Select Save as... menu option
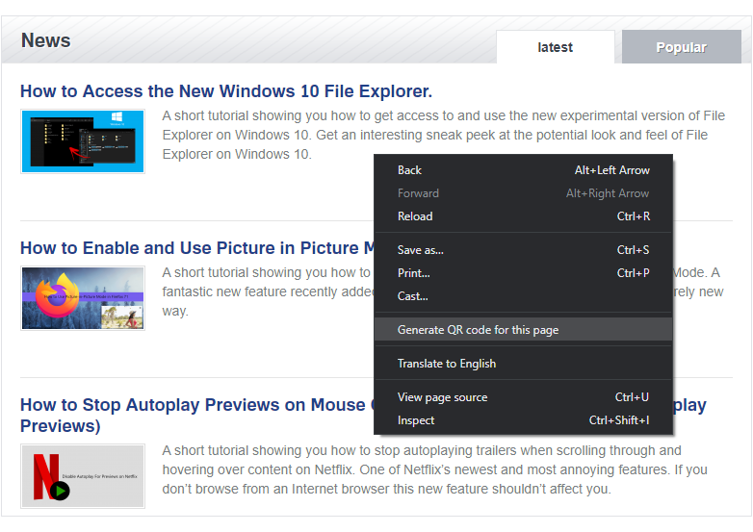Viewport: 753px width, 532px height. [523, 250]
